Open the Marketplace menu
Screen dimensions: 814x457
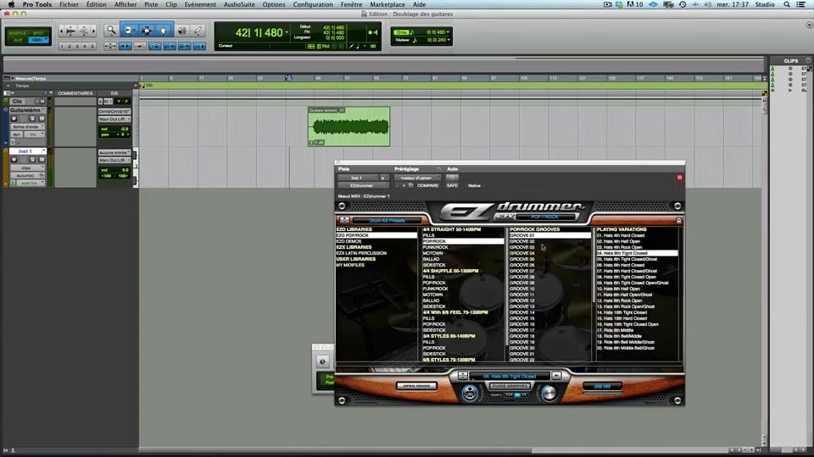pos(387,4)
